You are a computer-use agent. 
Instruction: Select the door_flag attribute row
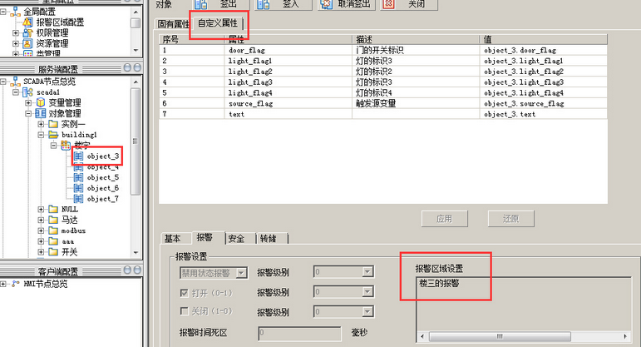pyautogui.click(x=383, y=50)
